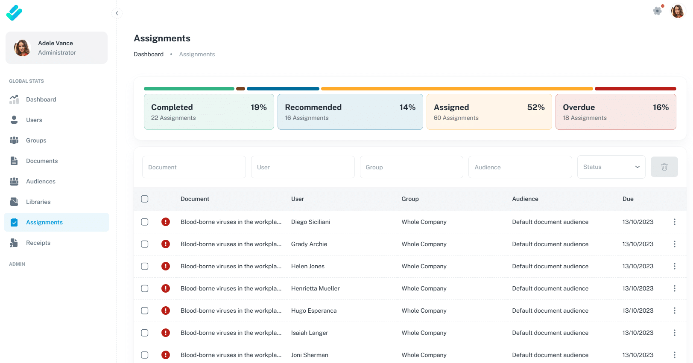Focus the Group filter input field
The height and width of the screenshot is (363, 693).
(412, 167)
